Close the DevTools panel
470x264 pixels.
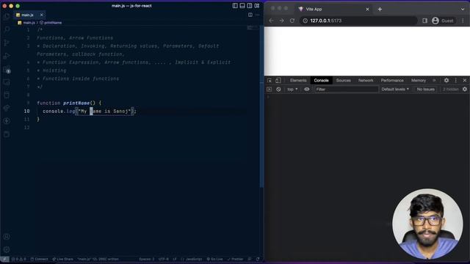tap(465, 81)
